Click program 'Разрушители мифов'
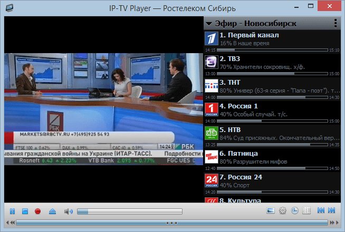345x232 pixels. pyautogui.click(x=260, y=162)
